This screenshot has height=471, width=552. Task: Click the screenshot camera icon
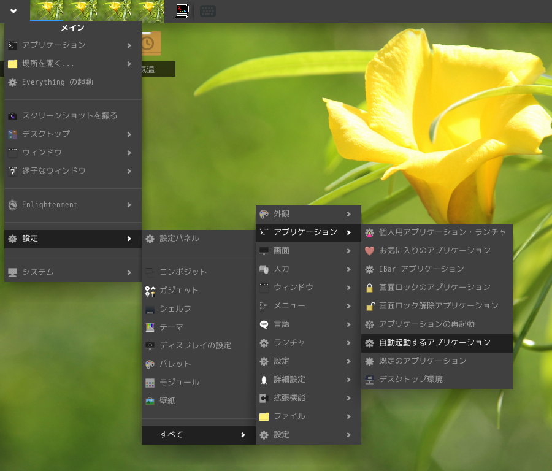tap(12, 116)
